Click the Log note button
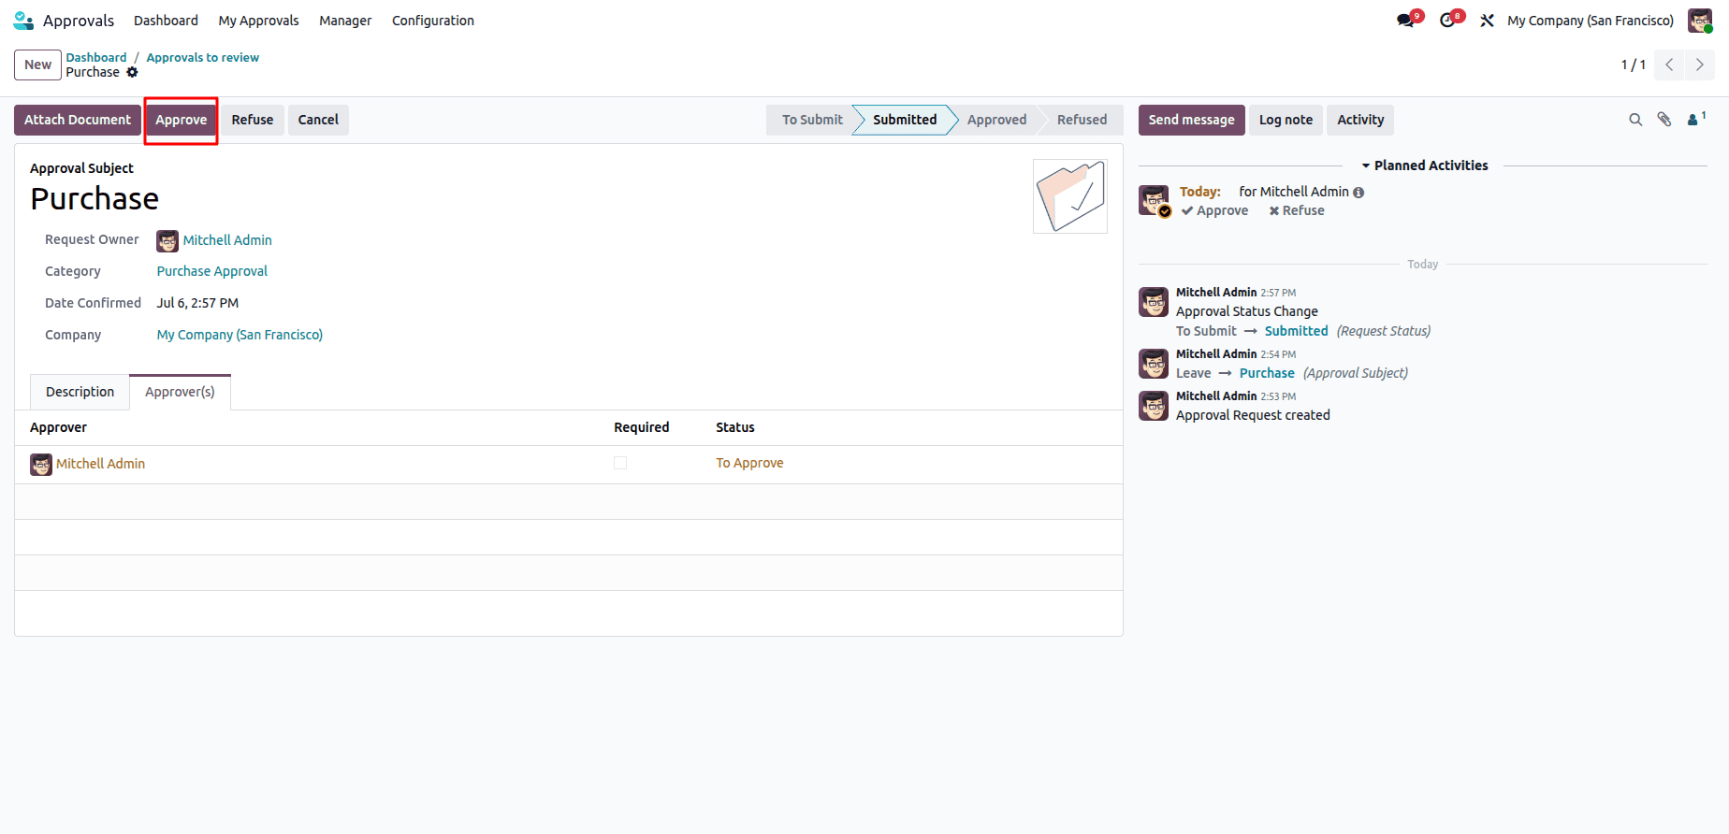1729x834 pixels. (x=1286, y=120)
